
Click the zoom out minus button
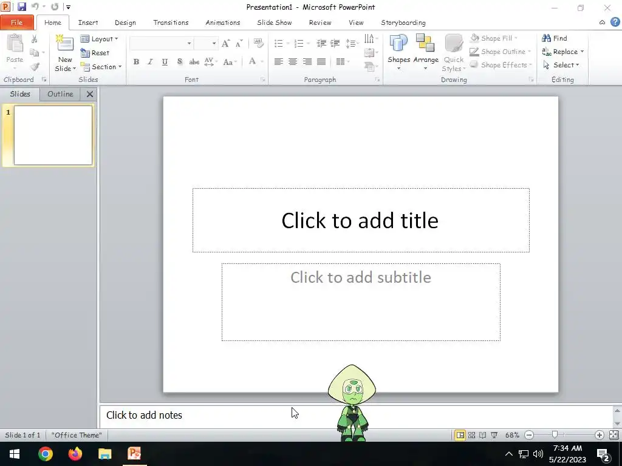pyautogui.click(x=529, y=435)
